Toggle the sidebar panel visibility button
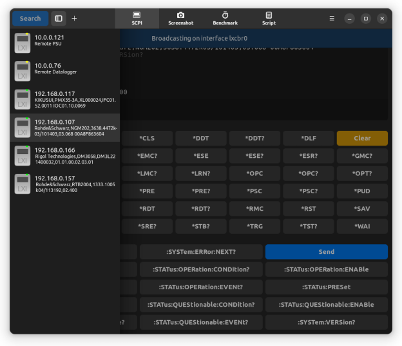 point(59,19)
